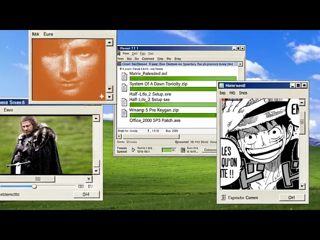Click the file icon beside System Of A Dawn Toxicity zip
The width and height of the screenshot is (320, 240).
click(x=124, y=87)
